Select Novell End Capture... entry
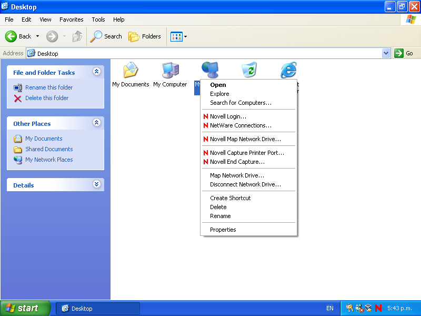421x316 pixels. [248, 162]
